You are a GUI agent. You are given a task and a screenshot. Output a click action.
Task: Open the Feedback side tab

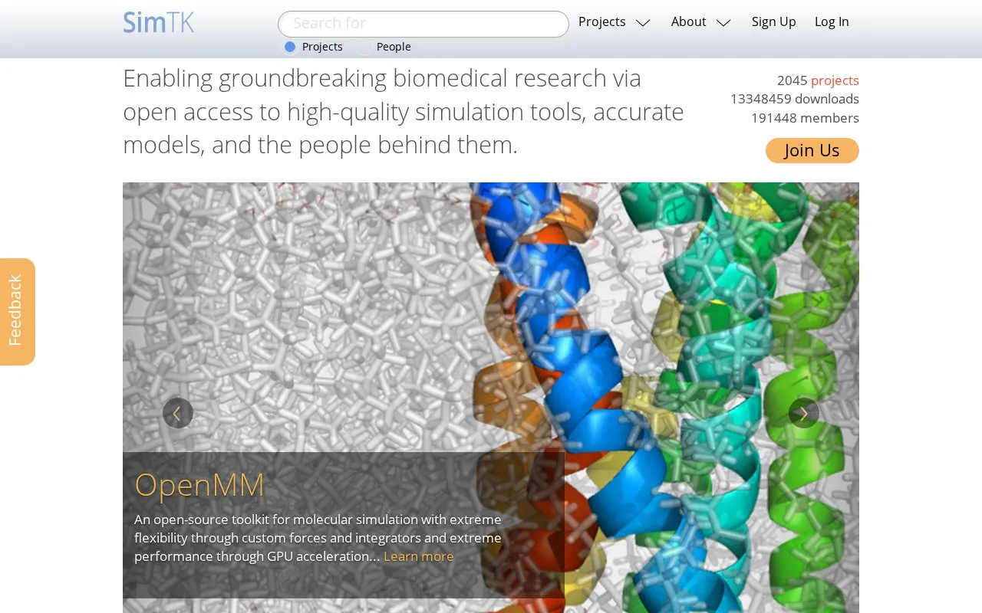17,311
